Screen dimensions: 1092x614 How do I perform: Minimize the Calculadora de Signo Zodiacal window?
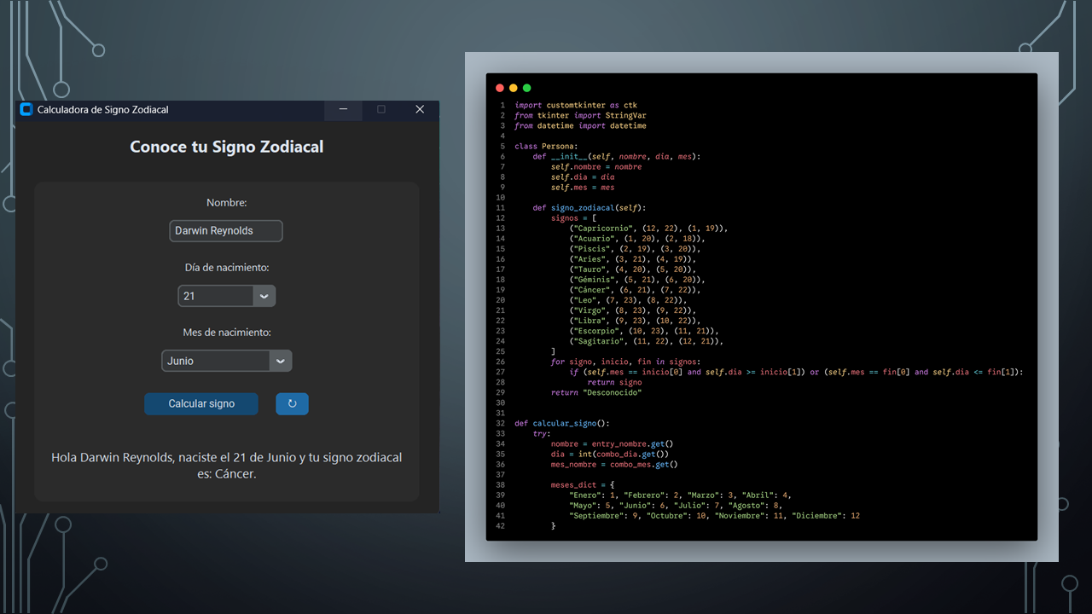coord(343,109)
